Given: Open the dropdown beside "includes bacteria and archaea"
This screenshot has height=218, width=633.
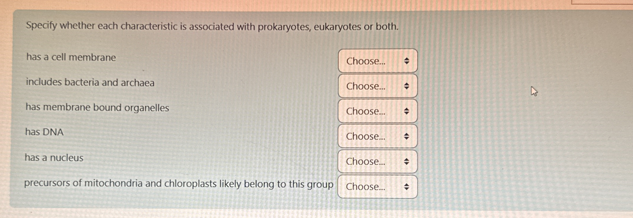Looking at the screenshot, I should pos(377,86).
